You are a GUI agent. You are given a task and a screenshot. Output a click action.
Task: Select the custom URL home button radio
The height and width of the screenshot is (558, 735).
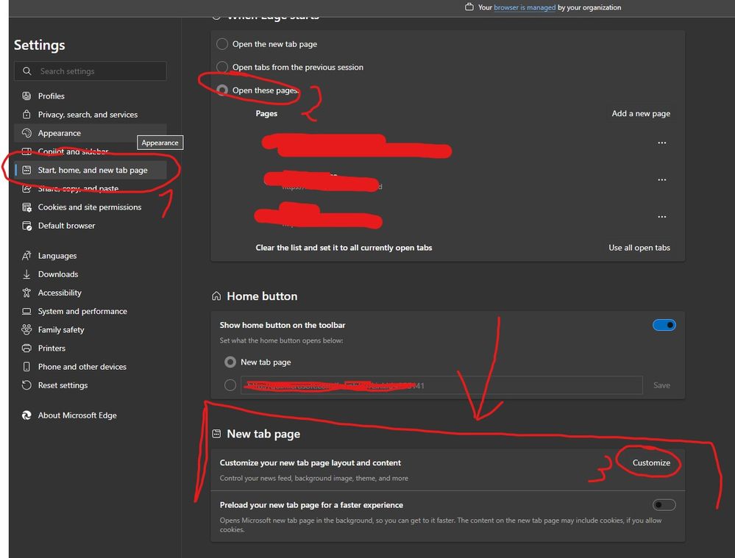(230, 385)
